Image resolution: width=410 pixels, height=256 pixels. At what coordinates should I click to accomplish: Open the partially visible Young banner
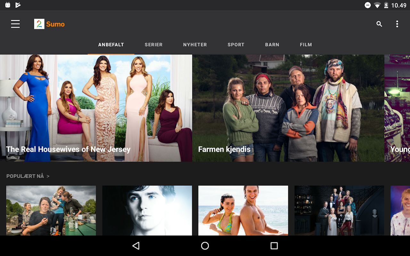click(397, 108)
